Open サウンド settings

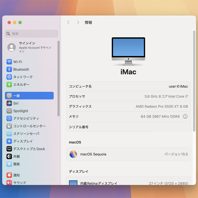[29, 182]
